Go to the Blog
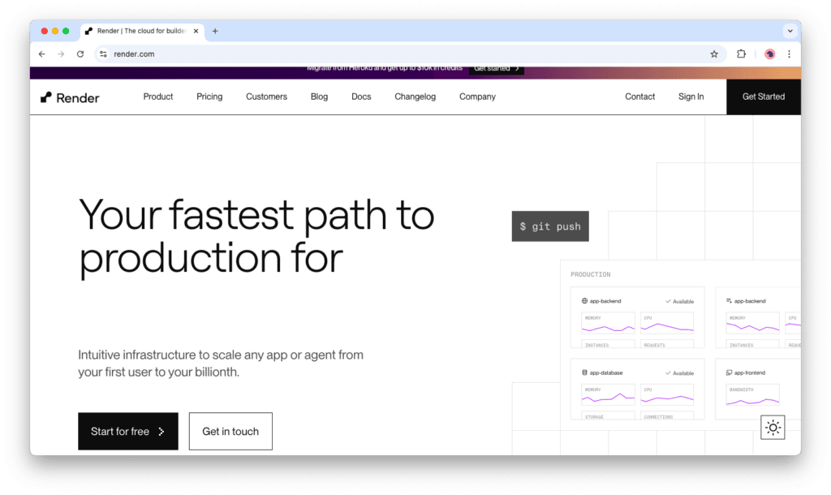This screenshot has height=495, width=831. 319,97
